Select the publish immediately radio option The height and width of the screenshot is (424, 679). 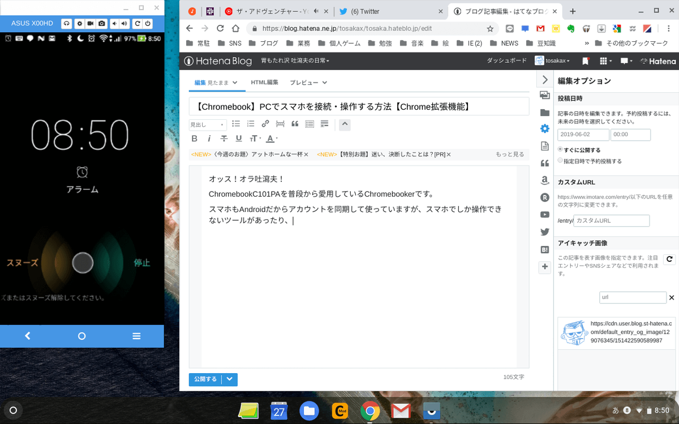tap(560, 149)
